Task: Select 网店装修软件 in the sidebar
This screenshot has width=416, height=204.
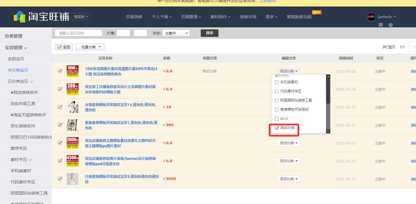Action: pos(24,92)
